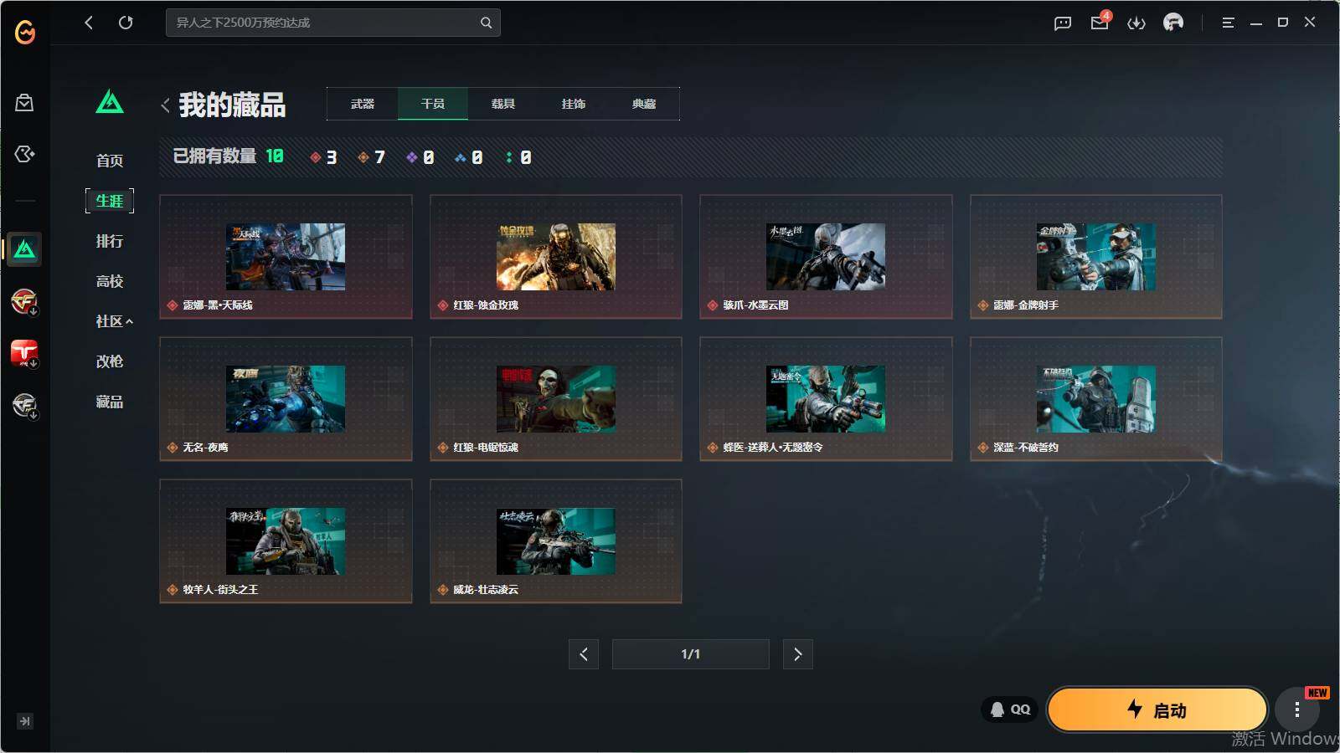Open 首页 in the left navigation
Screen dimensions: 1340x753
click(x=110, y=161)
